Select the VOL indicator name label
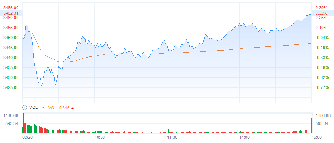Image resolution: width=334 pixels, height=143 pixels. (x=33, y=108)
